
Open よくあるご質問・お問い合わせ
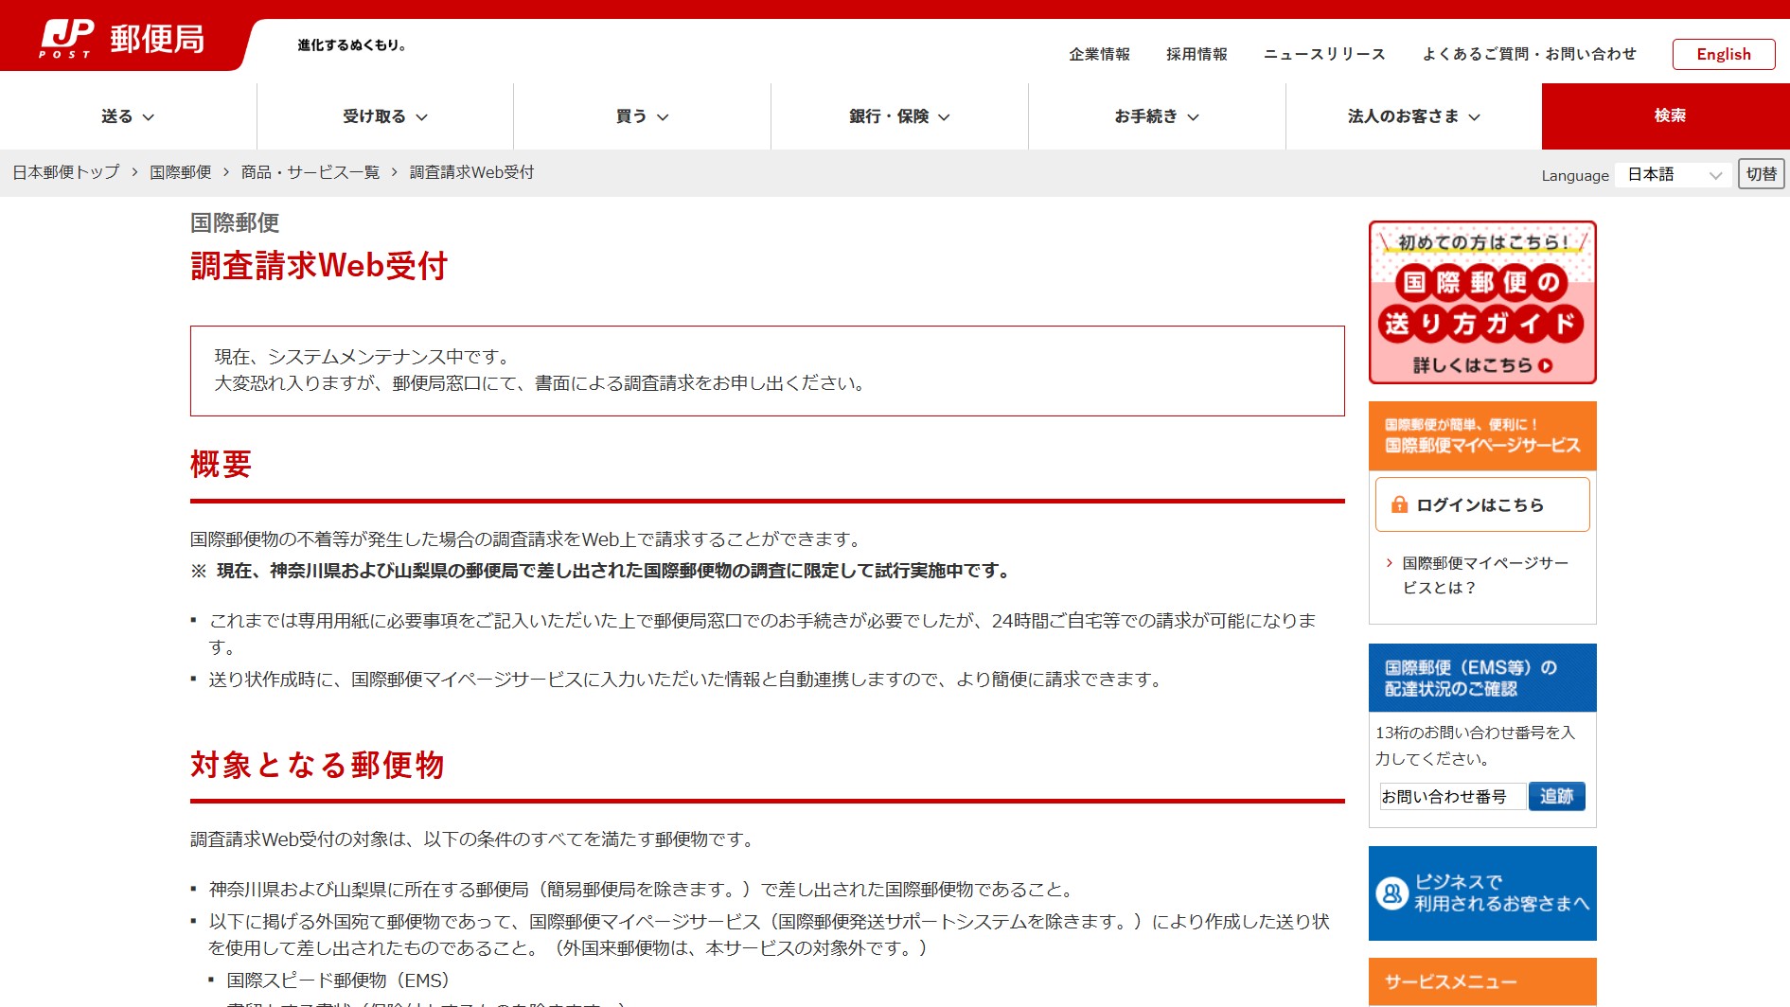(1529, 54)
